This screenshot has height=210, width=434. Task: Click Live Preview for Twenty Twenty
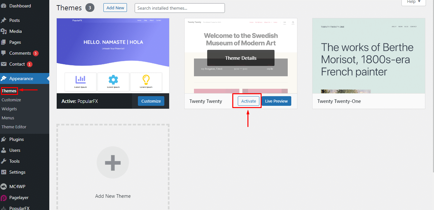[276, 101]
